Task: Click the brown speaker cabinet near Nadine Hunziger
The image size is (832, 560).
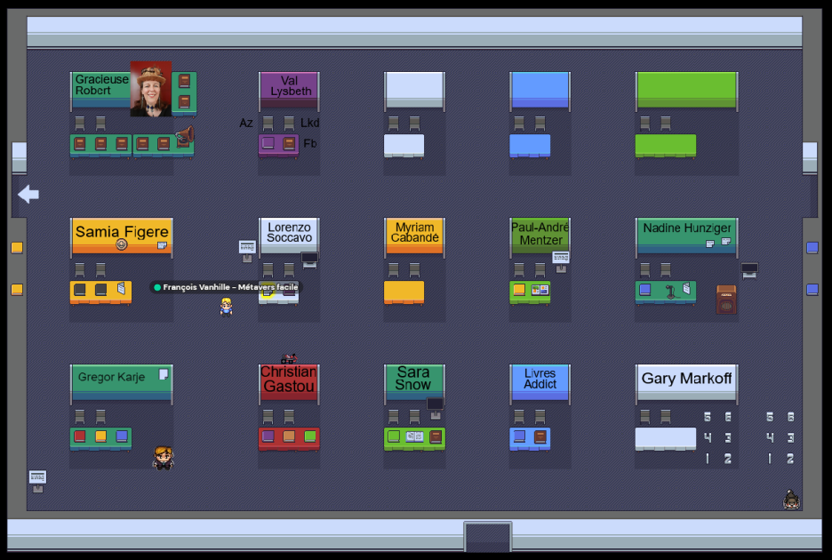Action: (x=726, y=300)
